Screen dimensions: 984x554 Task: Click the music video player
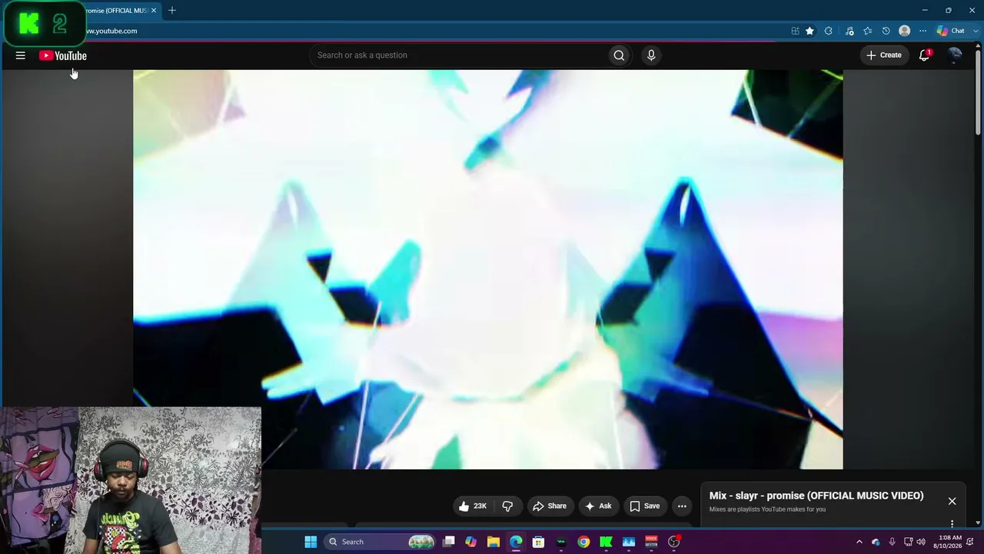[488, 269]
